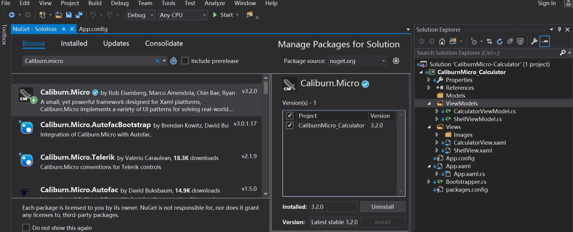Click the Navigate Forward arrow icon
This screenshot has height=232, width=573.
pos(27,15)
